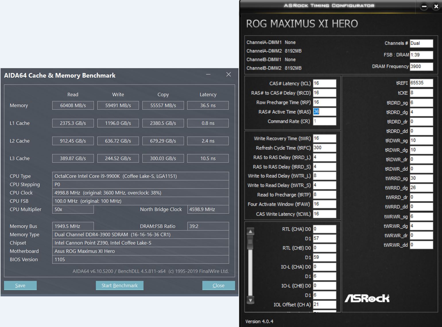This screenshot has width=442, height=327.
Task: Click the Close button in AIDA64
Action: 218,285
